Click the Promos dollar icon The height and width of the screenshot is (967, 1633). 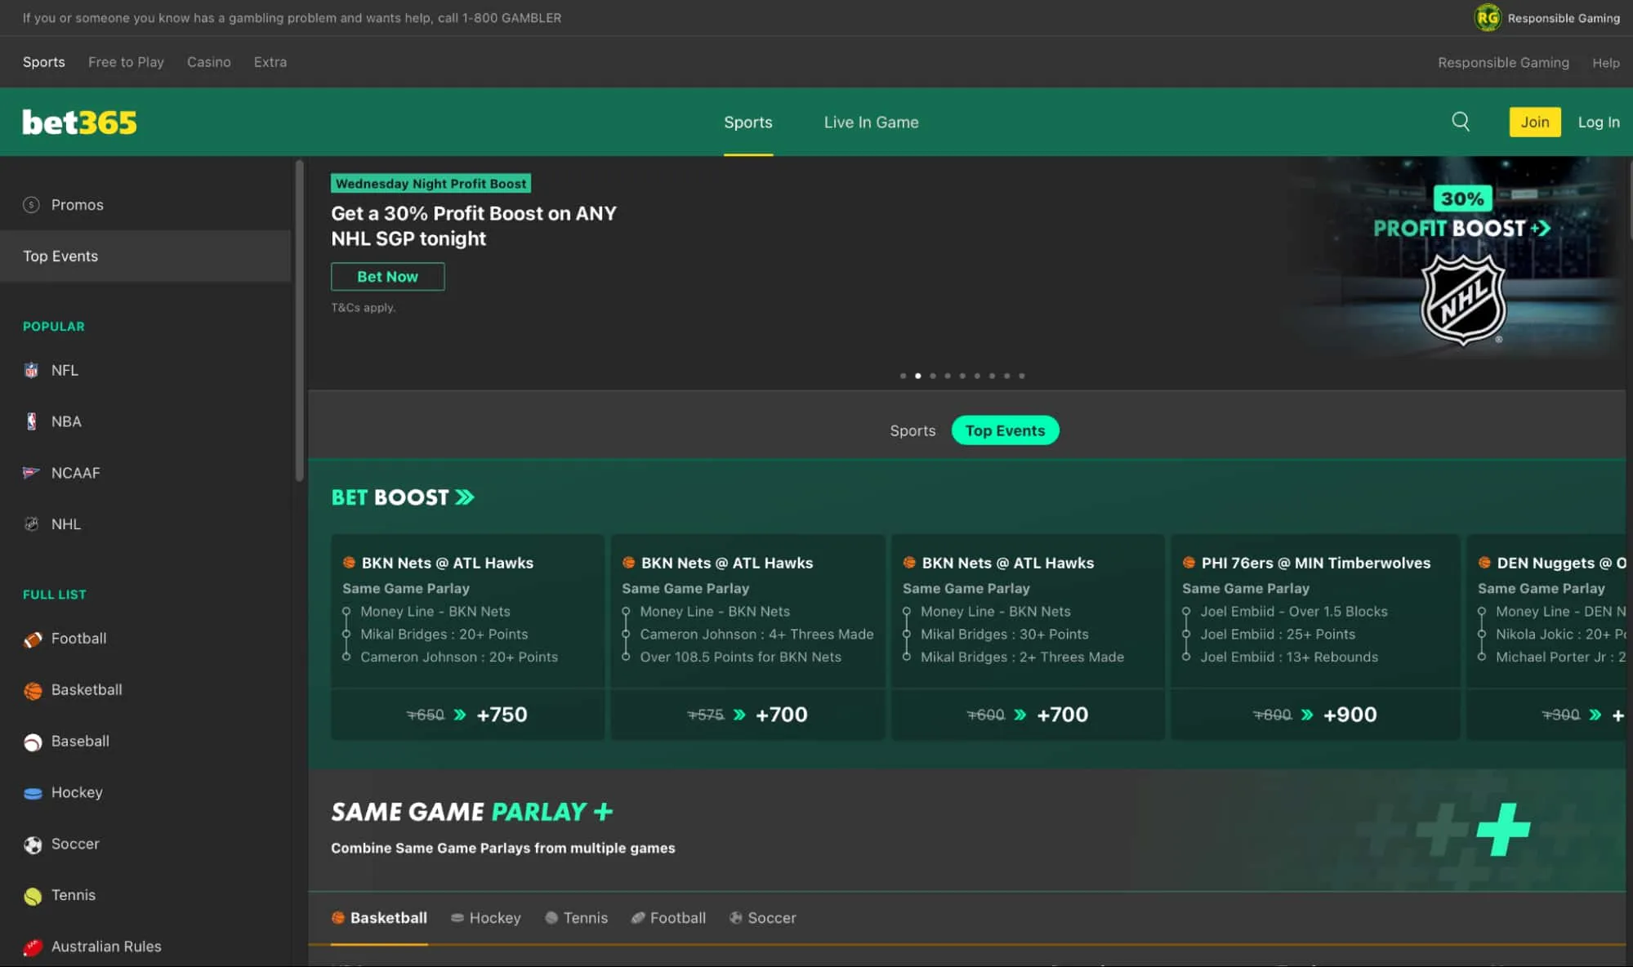coord(31,205)
